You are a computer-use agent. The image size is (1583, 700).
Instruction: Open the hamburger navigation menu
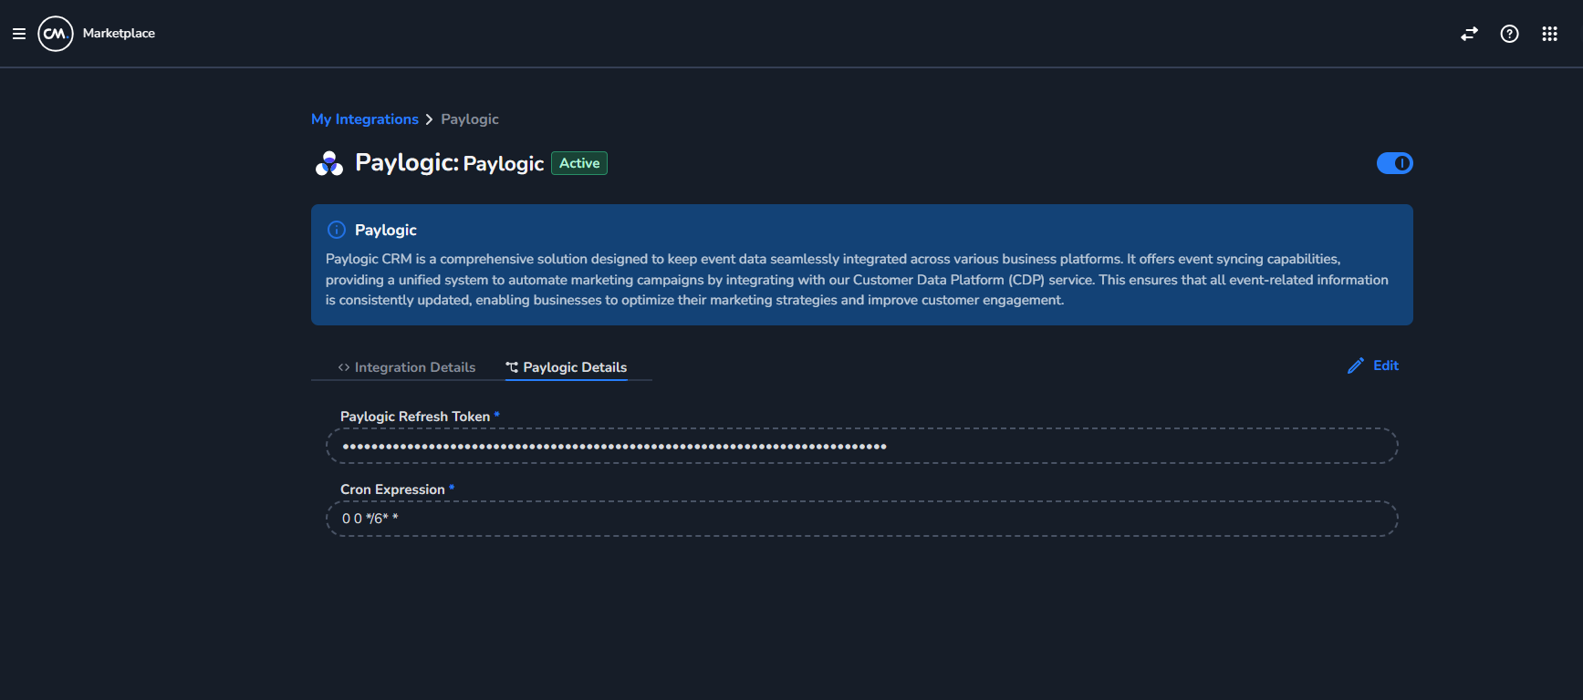[18, 34]
